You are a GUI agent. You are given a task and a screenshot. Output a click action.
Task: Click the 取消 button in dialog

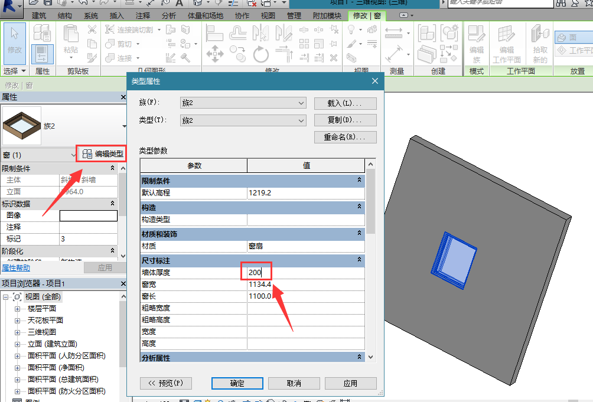[294, 383]
